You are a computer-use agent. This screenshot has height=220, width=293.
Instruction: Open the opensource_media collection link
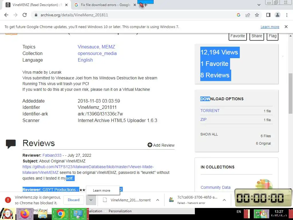(97, 53)
